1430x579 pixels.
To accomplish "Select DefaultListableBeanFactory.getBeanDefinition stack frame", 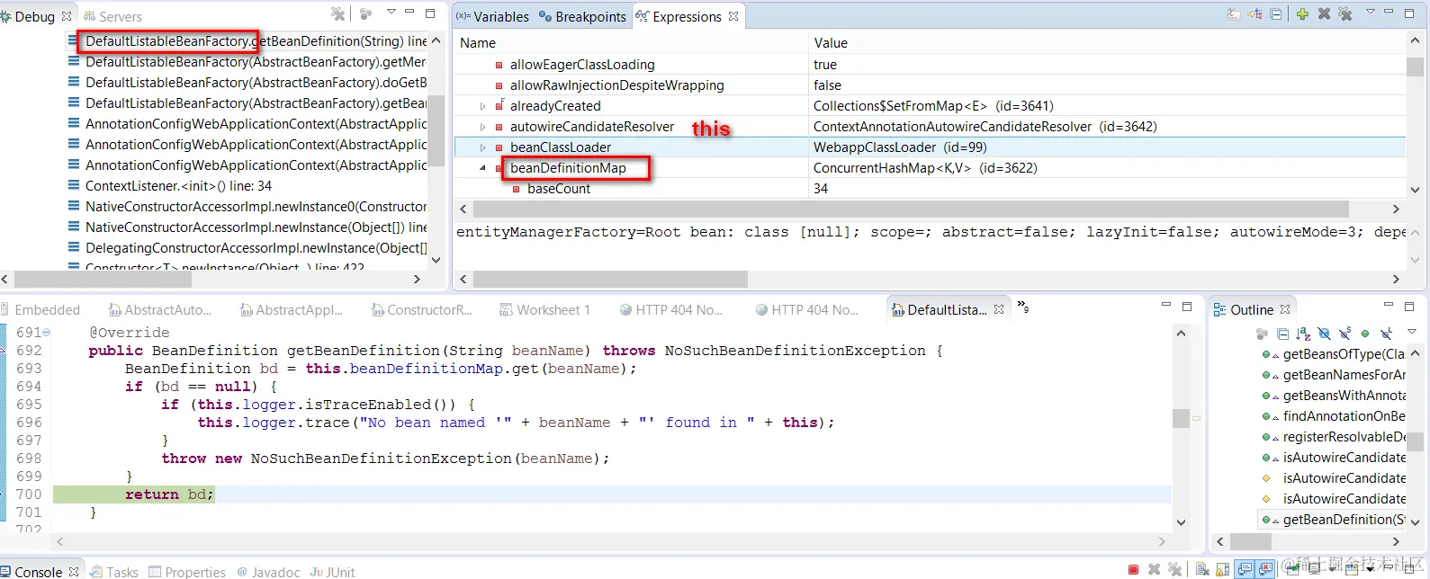I will [247, 41].
